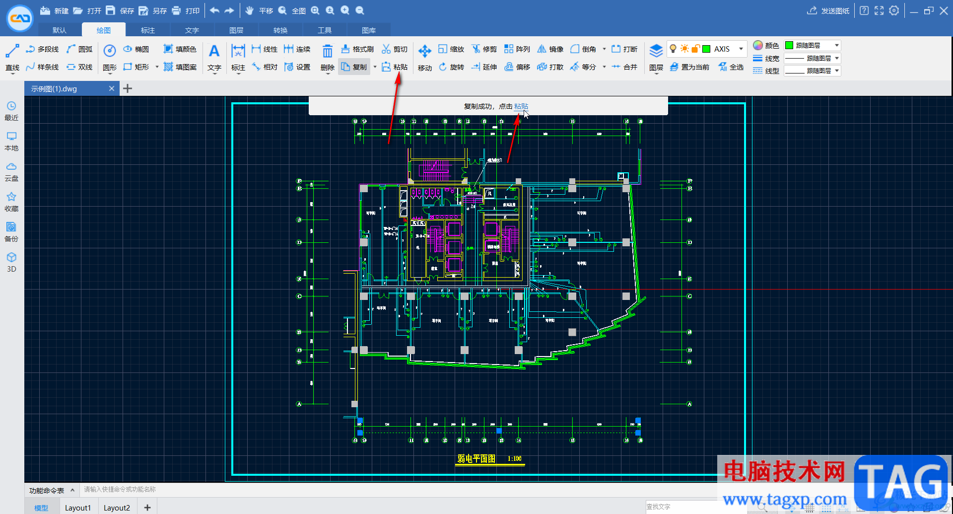This screenshot has height=514, width=953.
Task: Switch to the 默认 ribbon tab
Action: 60,30
